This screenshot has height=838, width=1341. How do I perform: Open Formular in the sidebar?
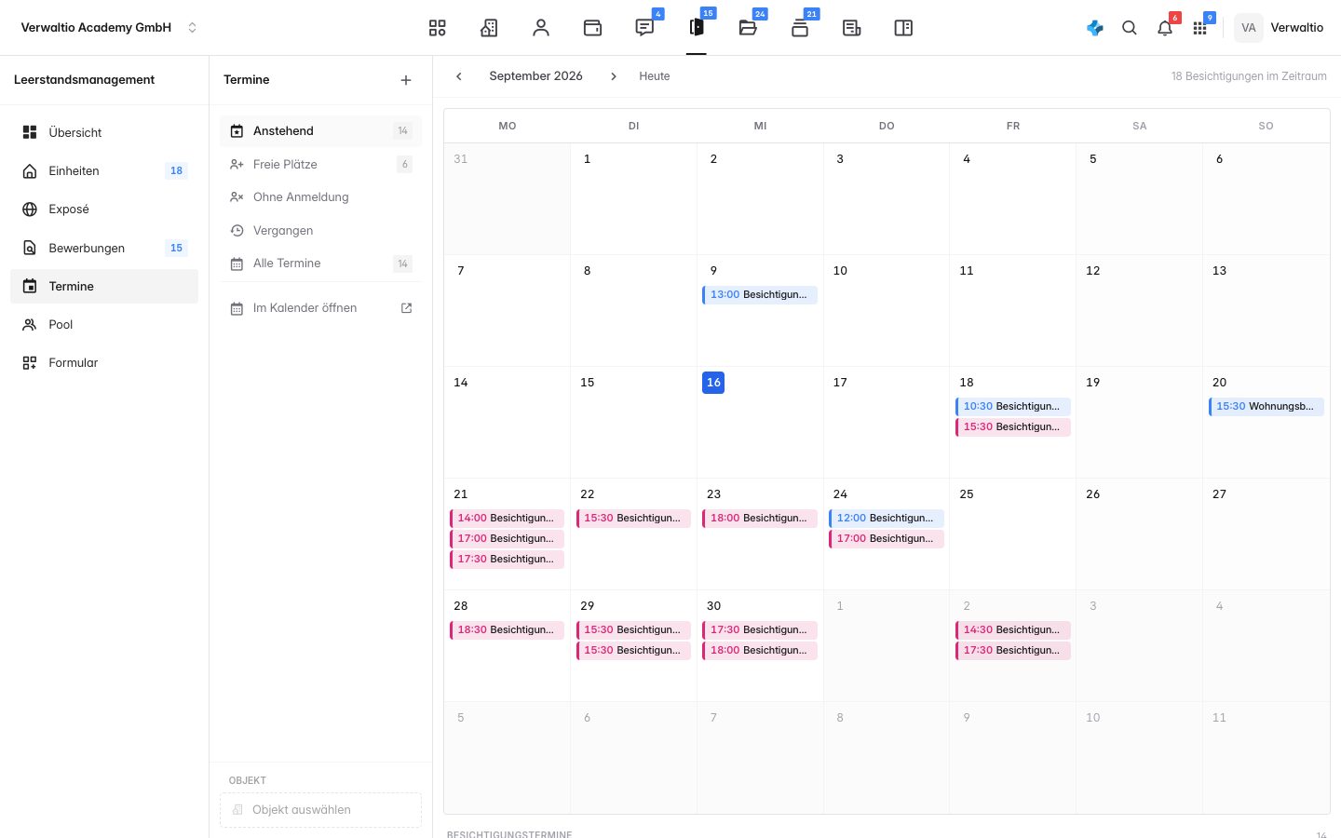pos(104,363)
